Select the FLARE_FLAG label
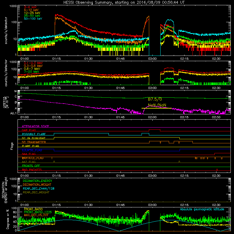This screenshot has height=234, width=234. (x=30, y=146)
